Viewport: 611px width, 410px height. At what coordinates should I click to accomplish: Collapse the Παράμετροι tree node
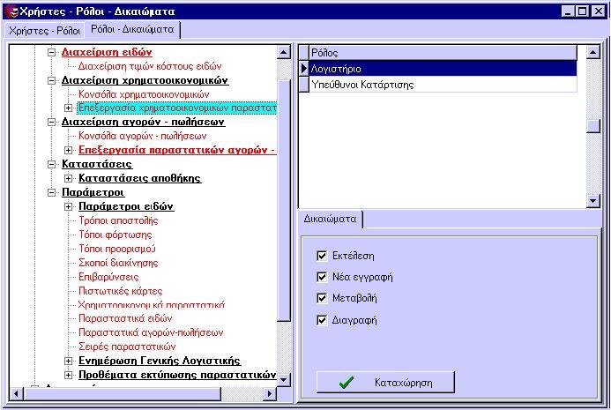[x=51, y=192]
